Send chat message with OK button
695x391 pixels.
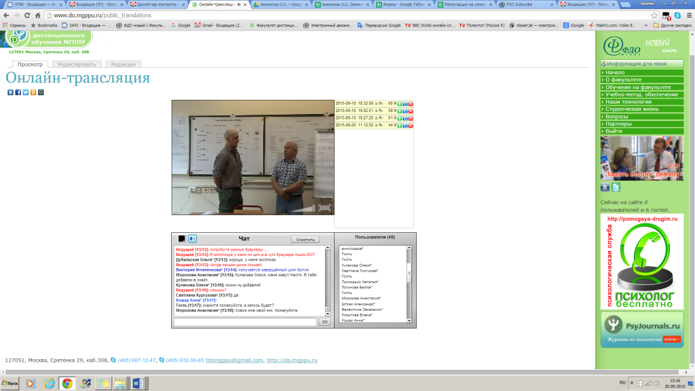[x=324, y=322]
